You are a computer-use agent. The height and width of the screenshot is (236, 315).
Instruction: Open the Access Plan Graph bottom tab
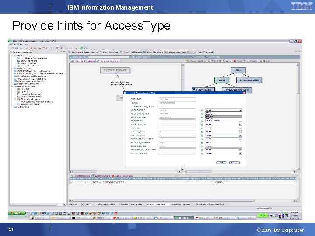click(x=131, y=205)
